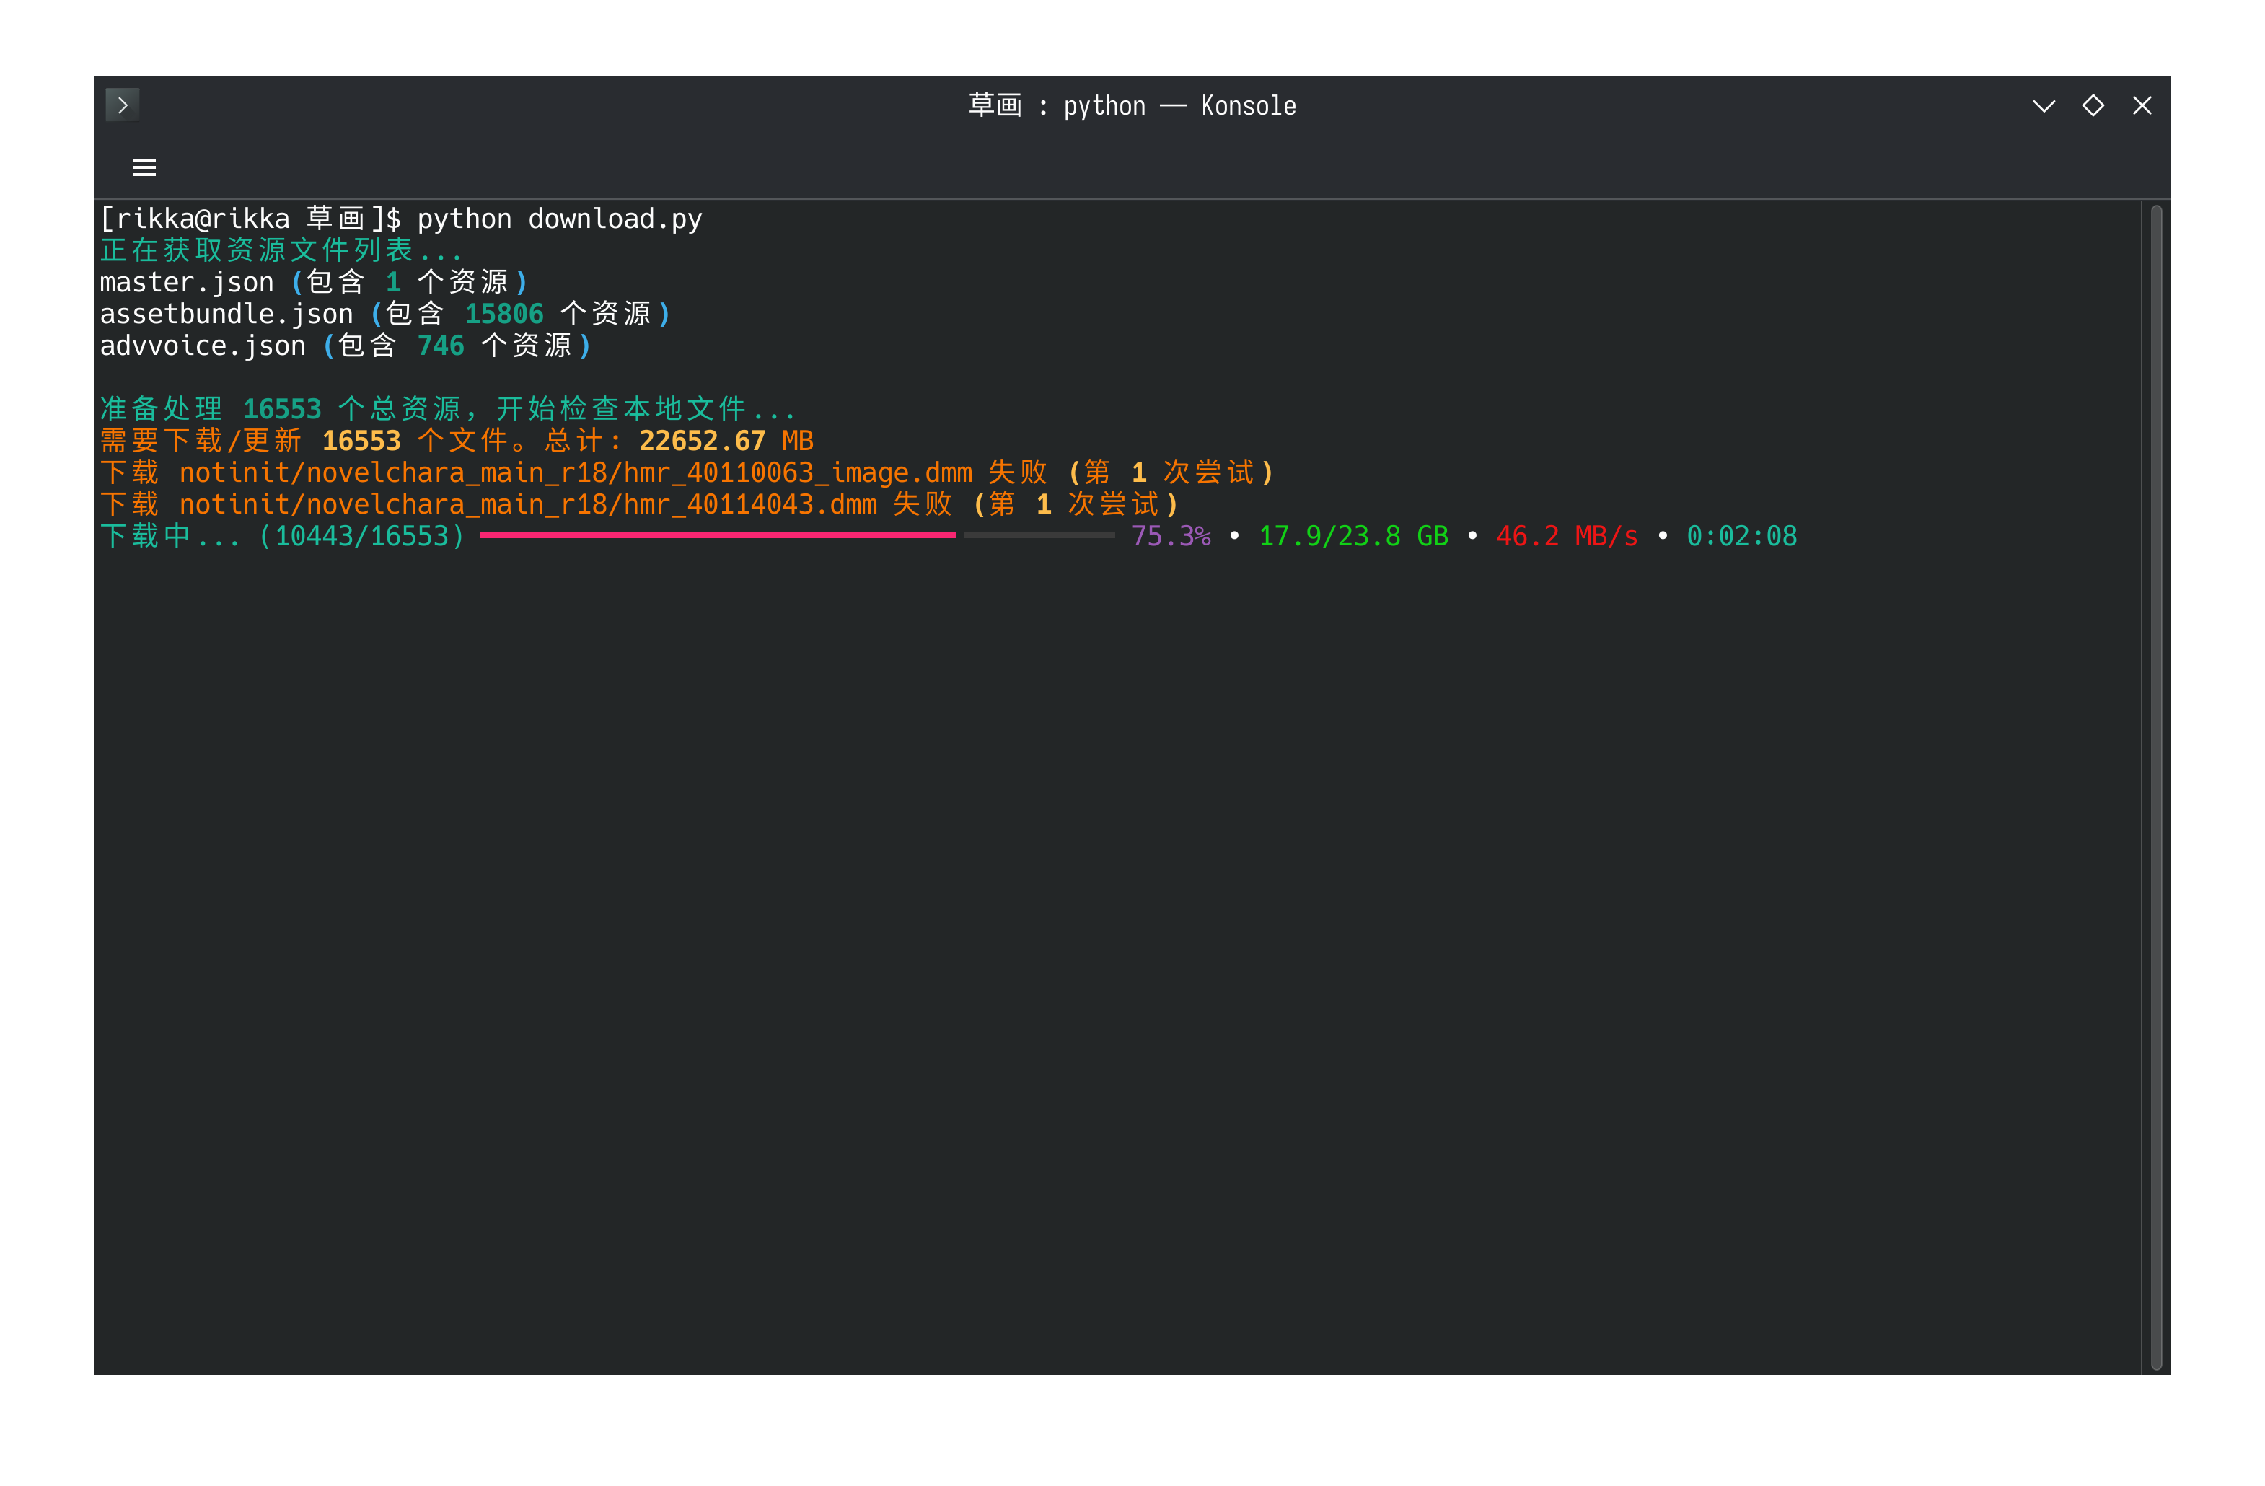Click the terminal icon in title bar

123,105
